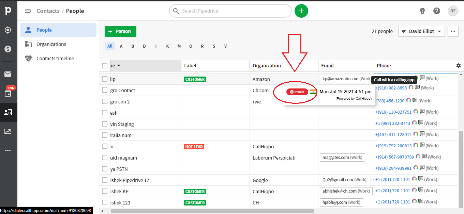Open the DE user avatar menu
Screen dimensions: 464x214
click(x=453, y=11)
